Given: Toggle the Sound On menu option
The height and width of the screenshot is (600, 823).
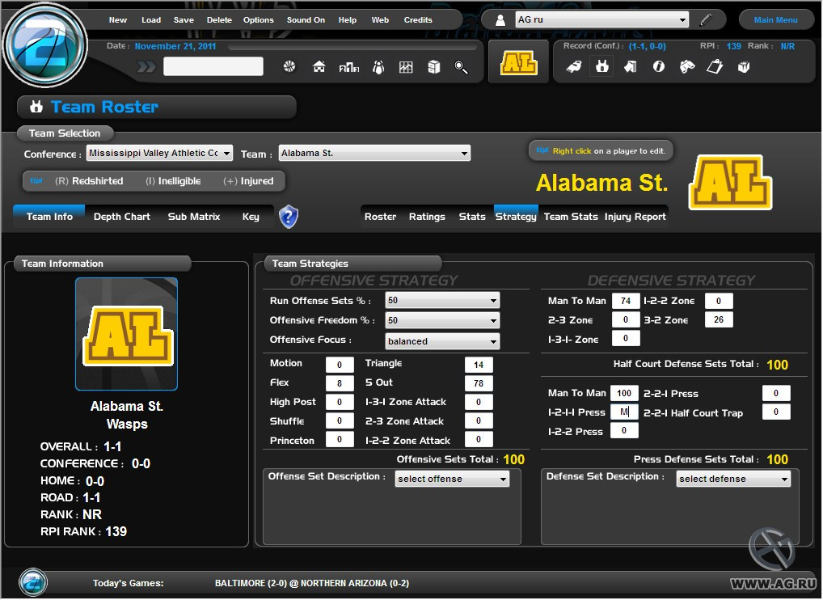Looking at the screenshot, I should (x=306, y=20).
